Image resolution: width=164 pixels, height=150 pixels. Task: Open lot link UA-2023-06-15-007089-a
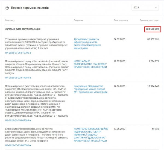(x=18, y=120)
